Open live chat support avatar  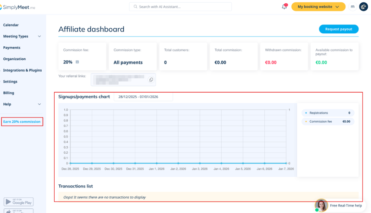(321, 205)
